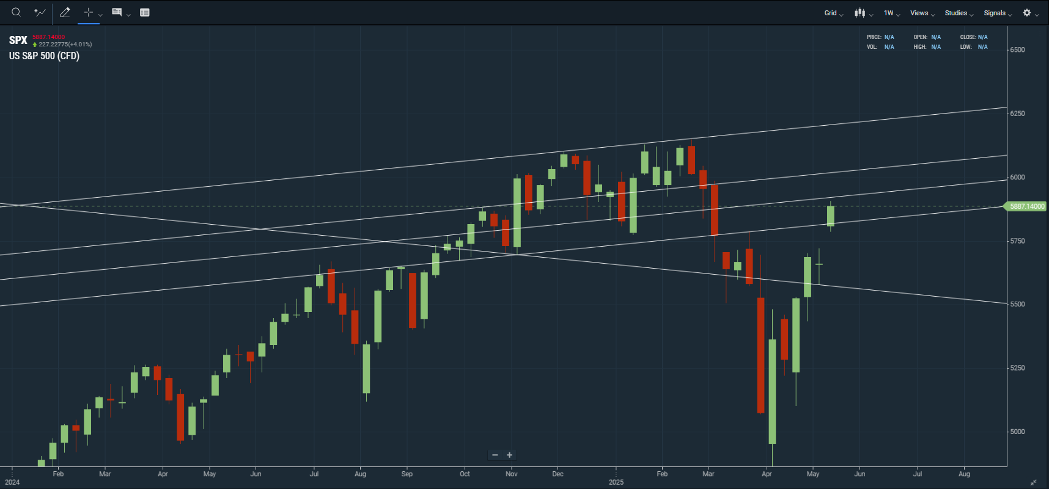Click the 227.22775(+4.01%) change value
Viewport: 1049px width, 489px height.
(65, 45)
